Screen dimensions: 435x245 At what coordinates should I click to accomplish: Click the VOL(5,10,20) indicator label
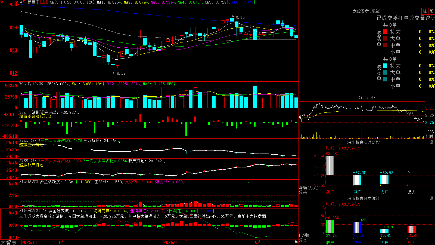32,84
